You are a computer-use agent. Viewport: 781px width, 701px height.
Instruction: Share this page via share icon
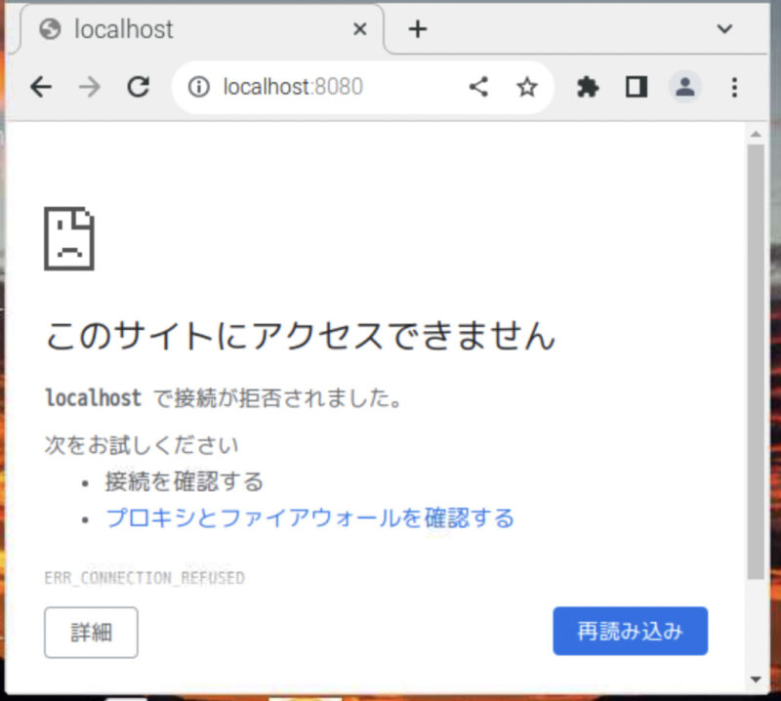[x=478, y=88]
